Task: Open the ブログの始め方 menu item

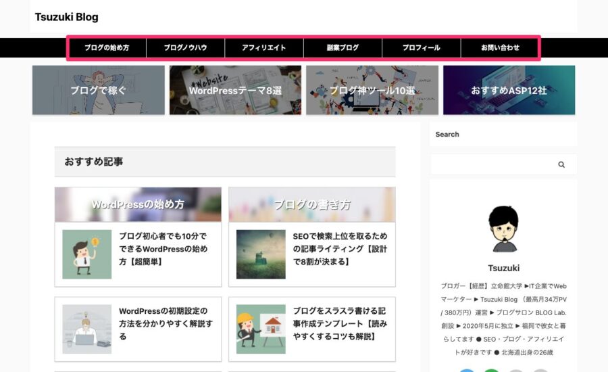Action: click(107, 48)
